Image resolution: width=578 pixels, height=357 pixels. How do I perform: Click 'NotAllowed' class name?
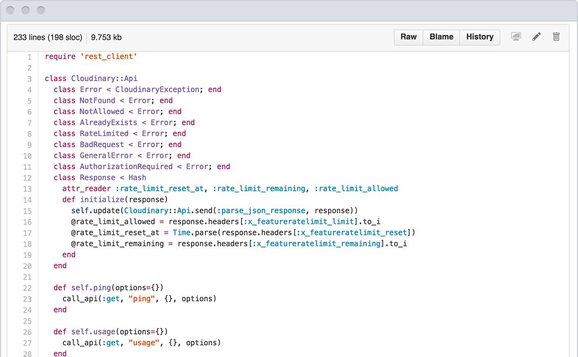102,111
